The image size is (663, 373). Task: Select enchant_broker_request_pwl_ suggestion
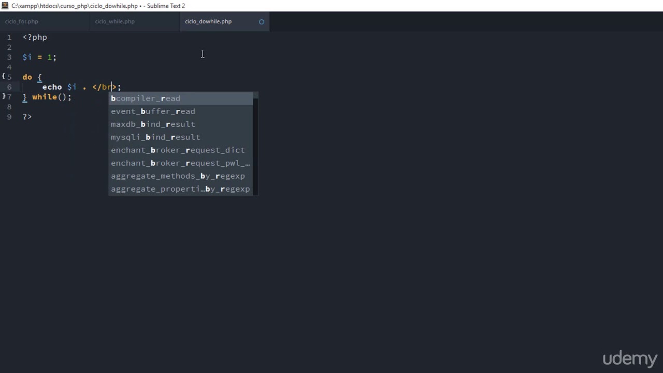181,163
